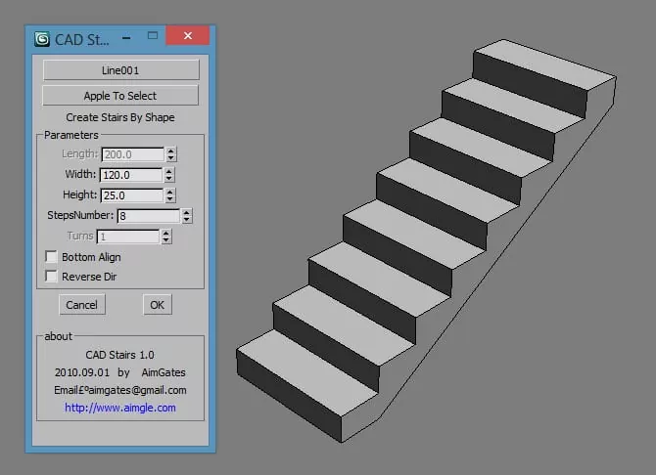Toggle the Reverse Dir checkbox

[51, 277]
